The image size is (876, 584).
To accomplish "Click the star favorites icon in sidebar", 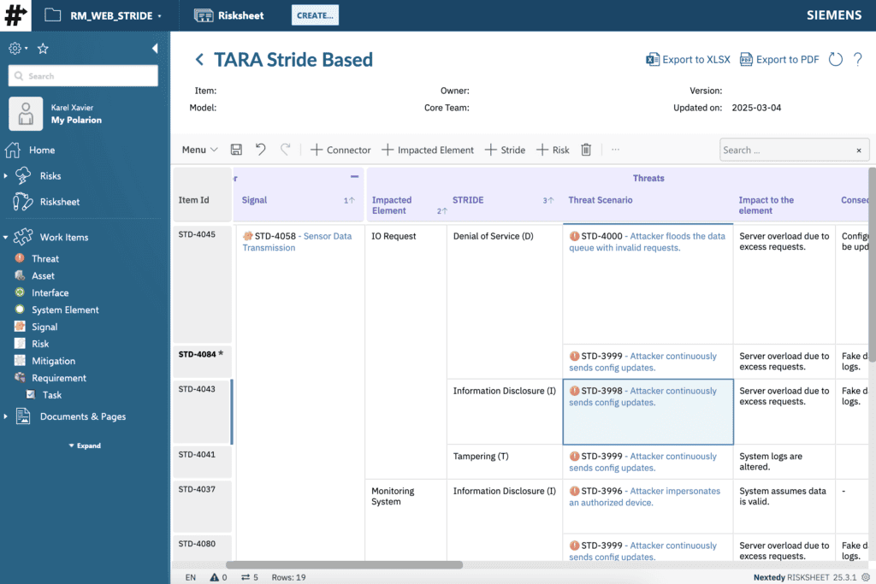I will tap(43, 49).
